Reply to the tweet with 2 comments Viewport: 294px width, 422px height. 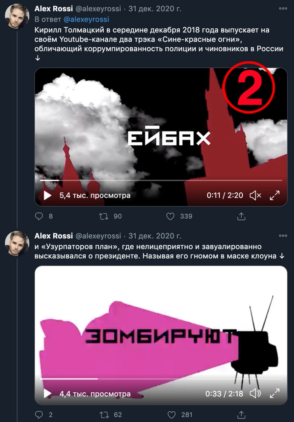39,414
